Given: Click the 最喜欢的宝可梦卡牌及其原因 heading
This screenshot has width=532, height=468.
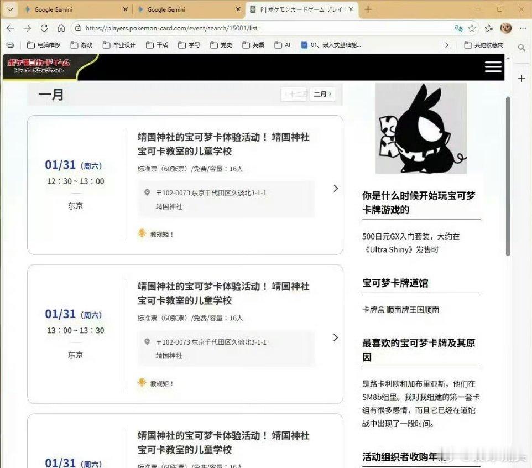Looking at the screenshot, I should click(419, 350).
